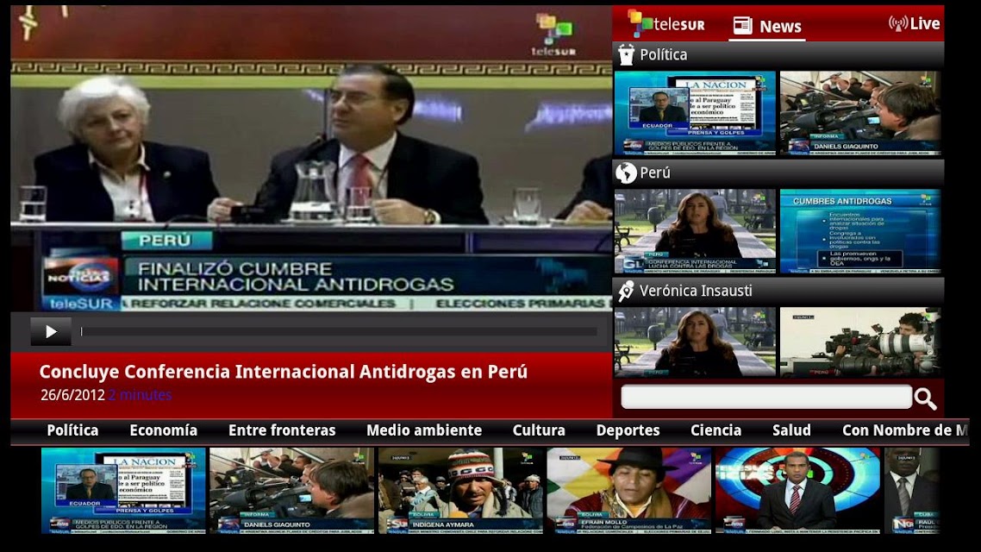This screenshot has height=552, width=981.
Task: Open Cumbres Antidrogas thumbnail
Action: click(860, 231)
